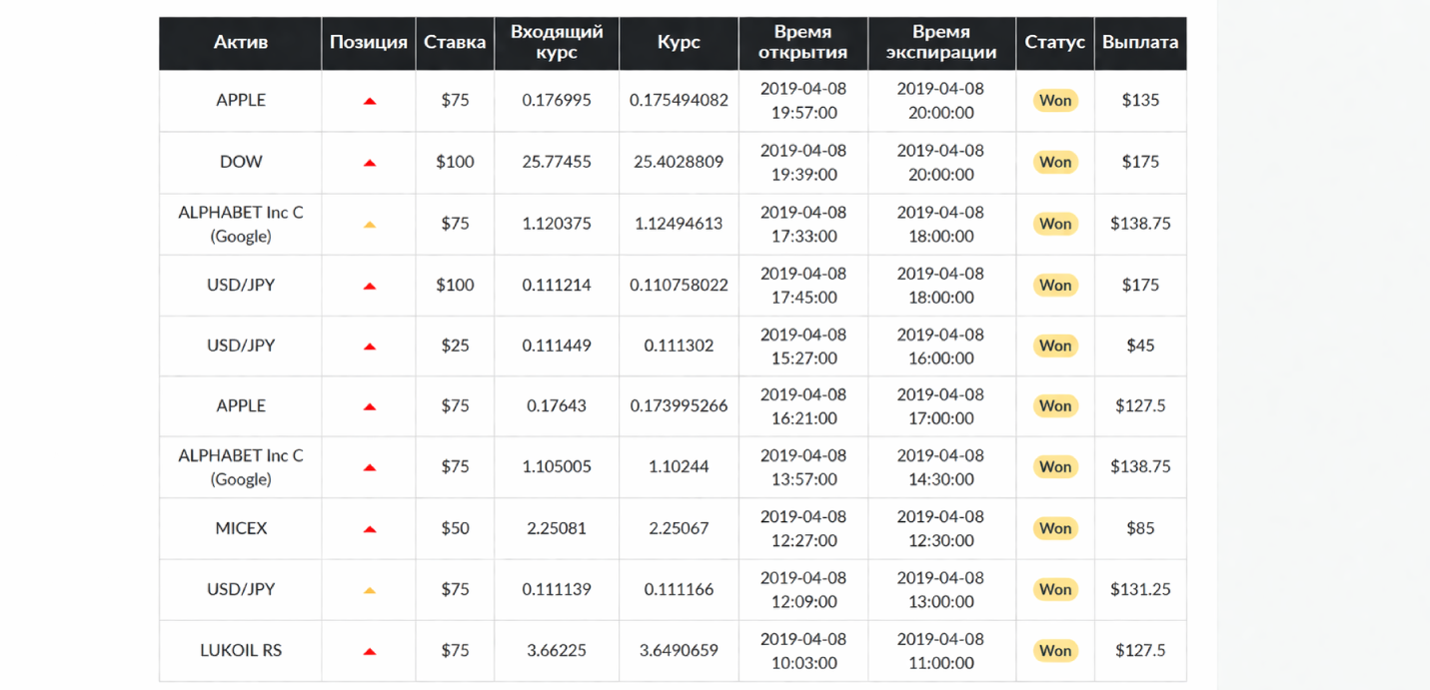Select the yellow arrow for ALPHABET Inc C
This screenshot has height=690, width=1430.
pos(368,224)
